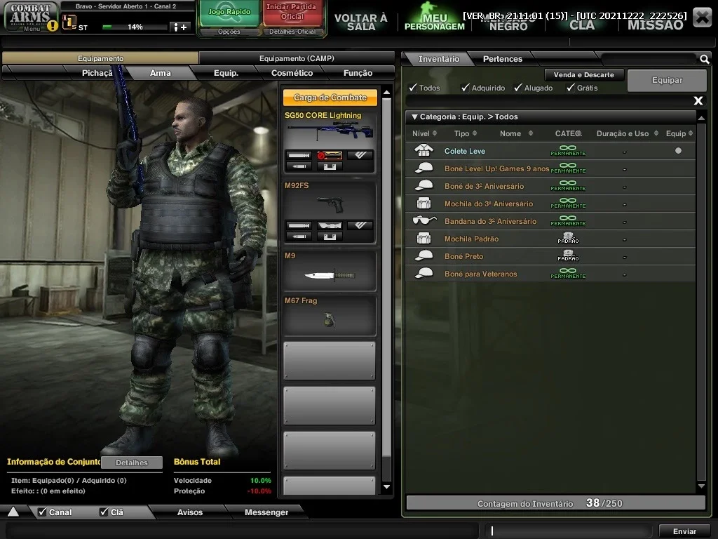Click the yellow warning alert icon
The height and width of the screenshot is (539, 718).
(53, 26)
